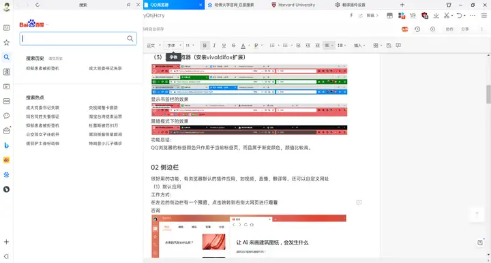491x263 pixels.
Task: Open the Baidu paw sidebar shortcut
Action: 6,175
